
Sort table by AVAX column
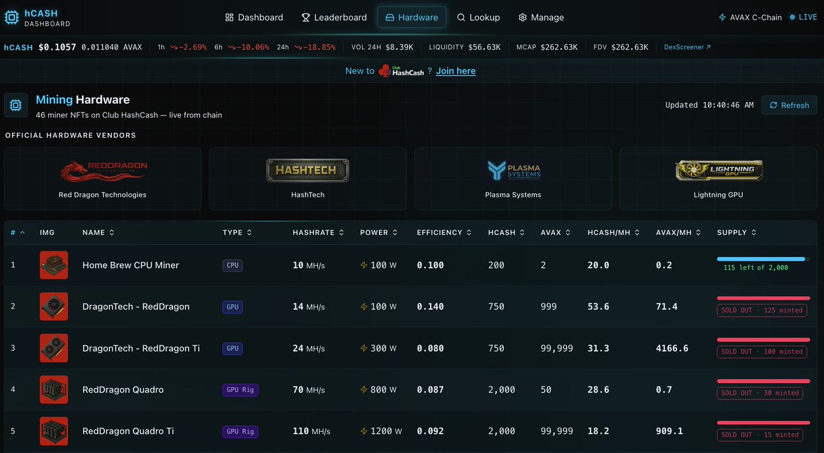point(556,232)
